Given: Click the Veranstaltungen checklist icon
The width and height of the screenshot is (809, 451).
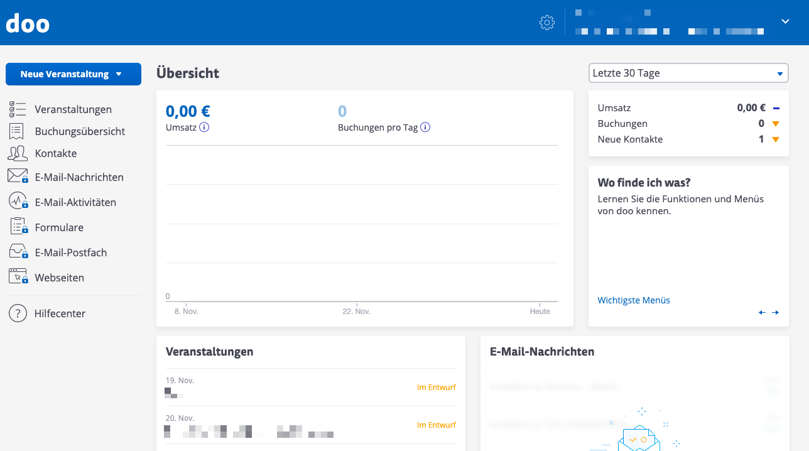Looking at the screenshot, I should click(x=18, y=109).
